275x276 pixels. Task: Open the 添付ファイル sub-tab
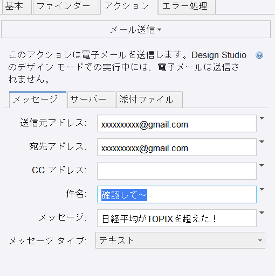[x=149, y=100]
